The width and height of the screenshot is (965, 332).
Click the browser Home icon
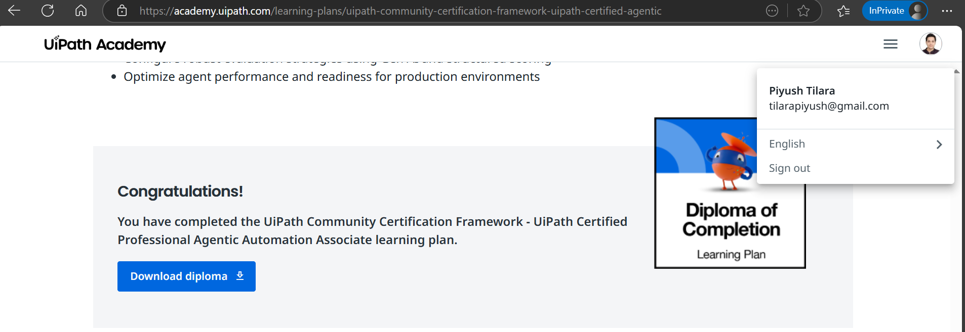point(81,11)
